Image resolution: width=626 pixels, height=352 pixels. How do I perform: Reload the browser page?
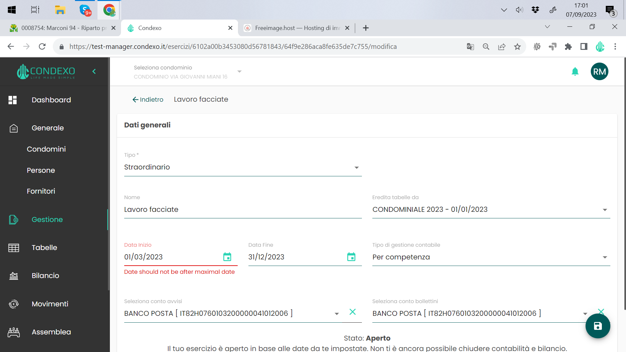42,47
